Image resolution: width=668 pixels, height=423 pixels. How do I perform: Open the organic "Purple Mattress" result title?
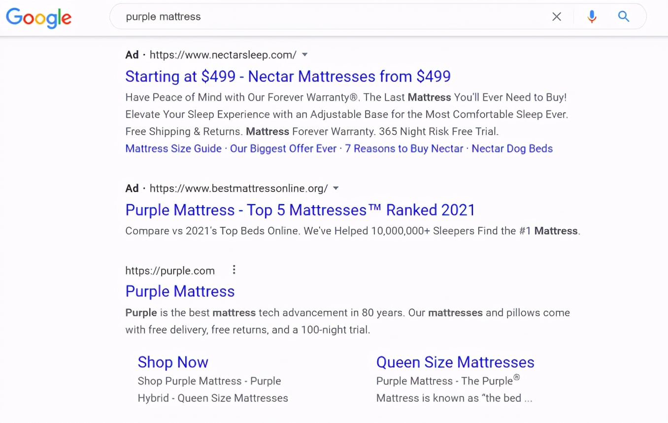click(180, 291)
